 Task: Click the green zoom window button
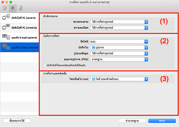pos(11,2)
